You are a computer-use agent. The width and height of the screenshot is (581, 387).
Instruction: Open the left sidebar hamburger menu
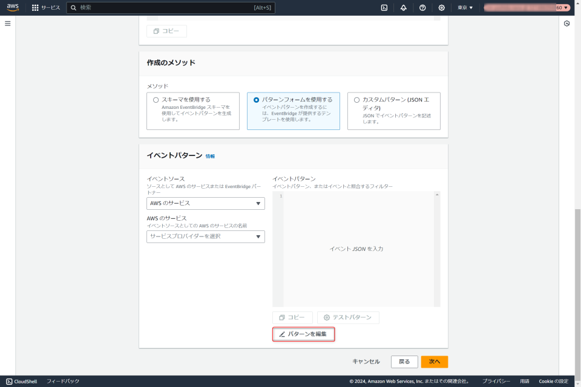7,24
